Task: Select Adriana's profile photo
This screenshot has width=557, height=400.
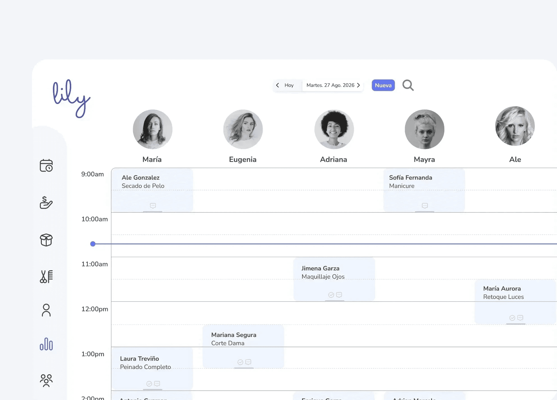Action: pyautogui.click(x=334, y=129)
